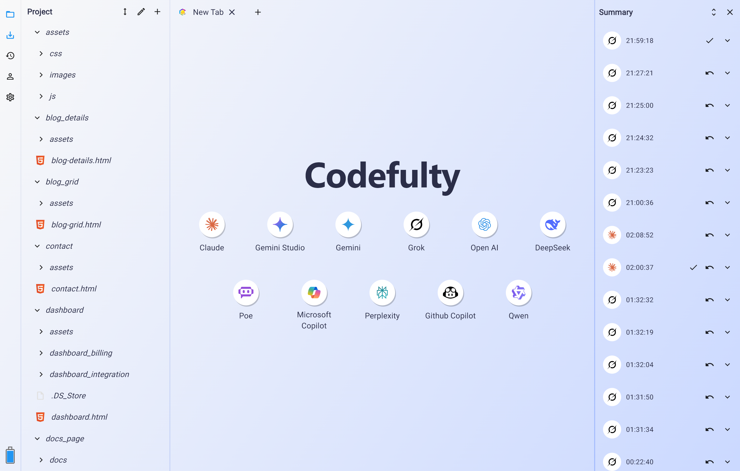Viewport: 740px width, 471px height.
Task: Open the contact.html file
Action: 74,289
